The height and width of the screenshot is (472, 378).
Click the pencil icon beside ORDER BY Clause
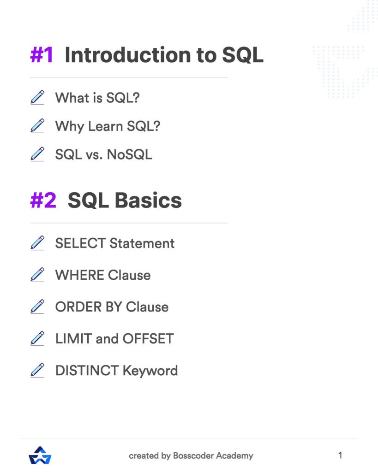pyautogui.click(x=37, y=307)
